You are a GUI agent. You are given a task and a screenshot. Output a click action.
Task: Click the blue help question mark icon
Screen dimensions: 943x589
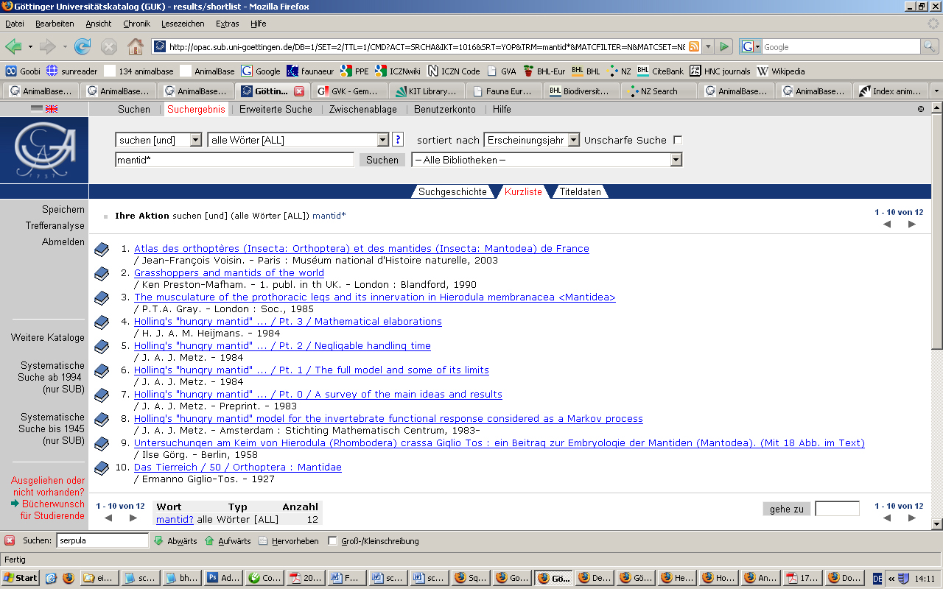[x=398, y=140]
